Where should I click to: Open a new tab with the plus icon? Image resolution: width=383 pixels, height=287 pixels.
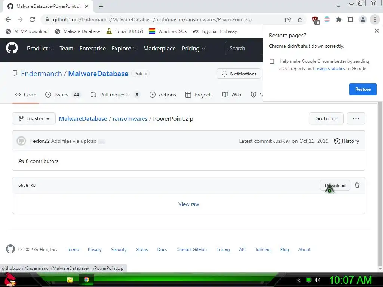[x=101, y=6]
